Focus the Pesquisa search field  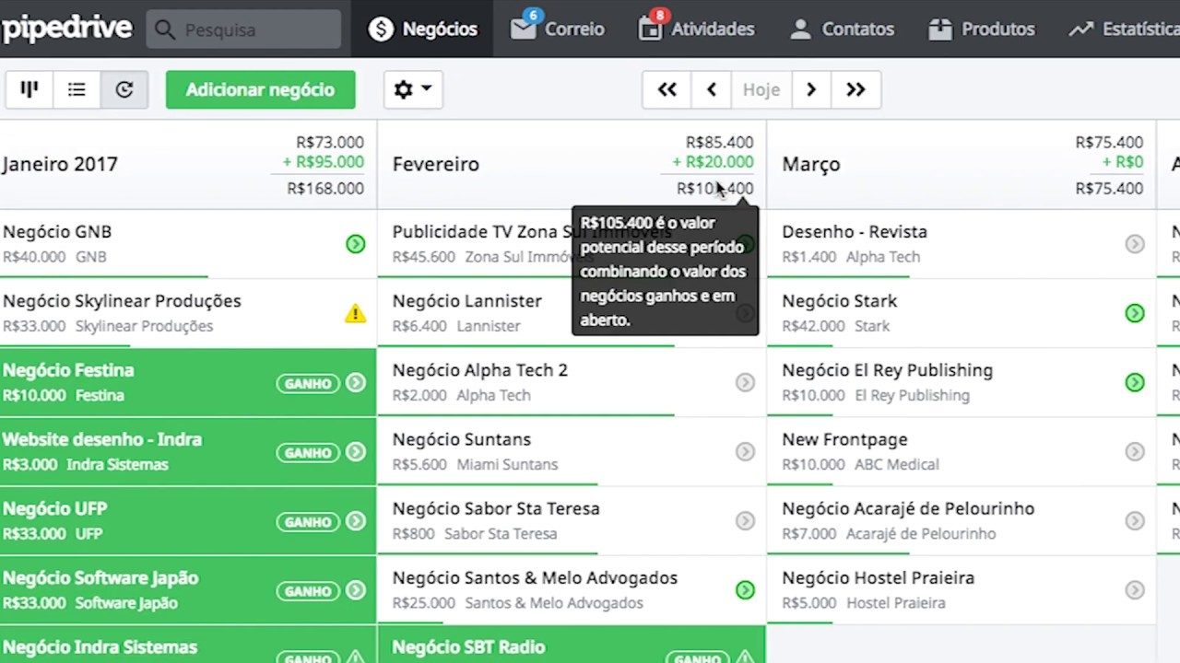(243, 29)
